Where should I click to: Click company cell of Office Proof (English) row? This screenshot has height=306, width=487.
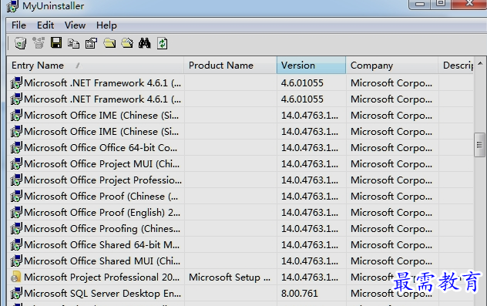click(x=392, y=212)
